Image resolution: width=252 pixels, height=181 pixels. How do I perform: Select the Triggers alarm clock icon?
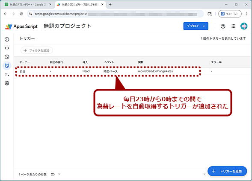tap(7, 66)
